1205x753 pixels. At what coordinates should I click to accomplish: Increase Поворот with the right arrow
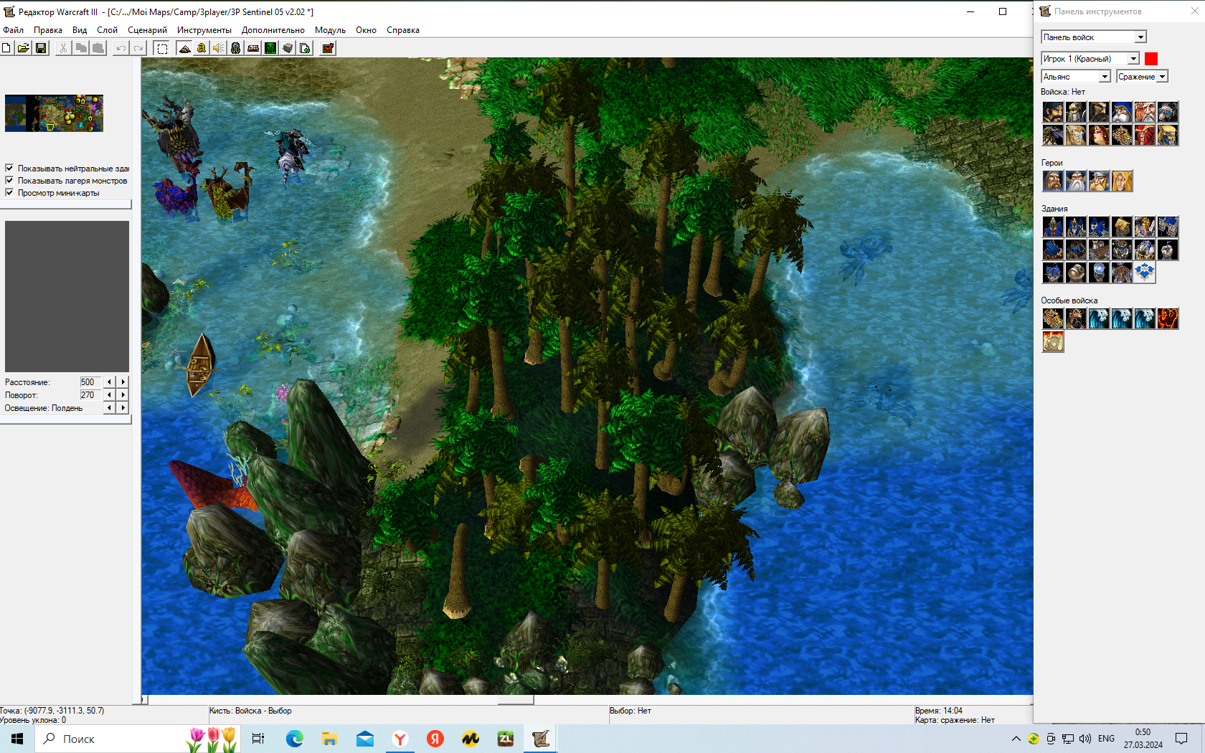(123, 395)
